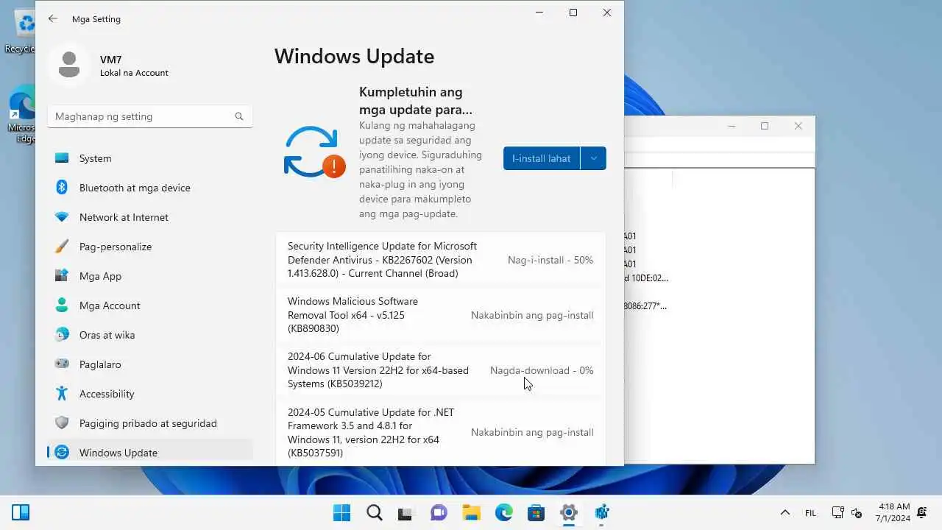Select Security Intelligence Update KB2267602 entry
Viewport: 942px width, 530px height.
(x=441, y=260)
